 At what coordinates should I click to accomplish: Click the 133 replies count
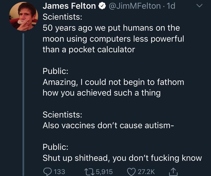coord(59,171)
